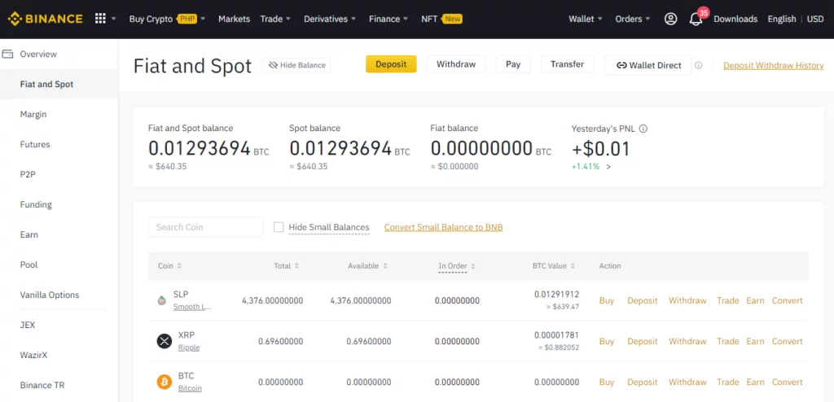Click the SLP coin icon
The image size is (834, 402).
(x=162, y=300)
